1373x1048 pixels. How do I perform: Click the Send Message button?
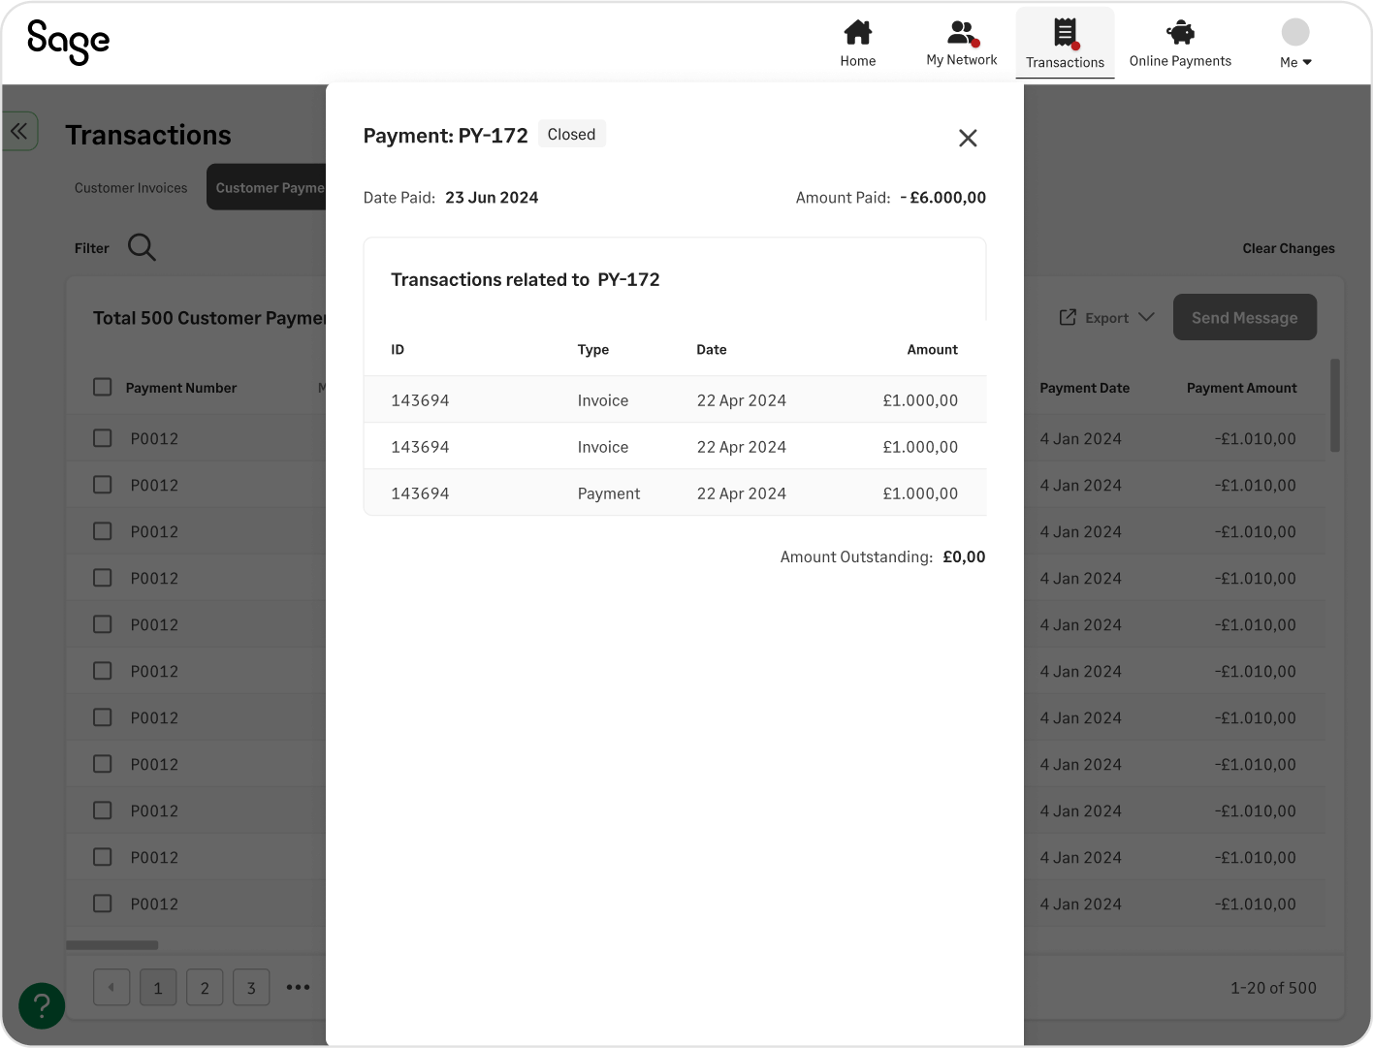click(x=1244, y=317)
